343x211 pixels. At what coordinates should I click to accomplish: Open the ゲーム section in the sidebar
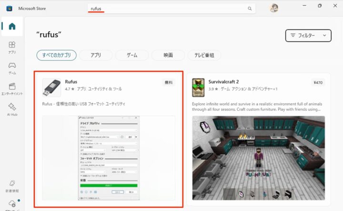pos(12,68)
